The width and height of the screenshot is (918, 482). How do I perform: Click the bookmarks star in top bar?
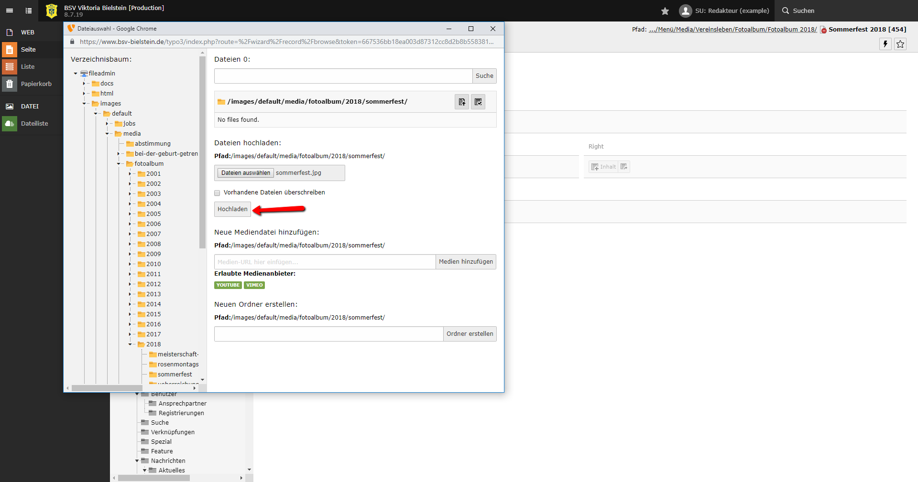coord(665,11)
